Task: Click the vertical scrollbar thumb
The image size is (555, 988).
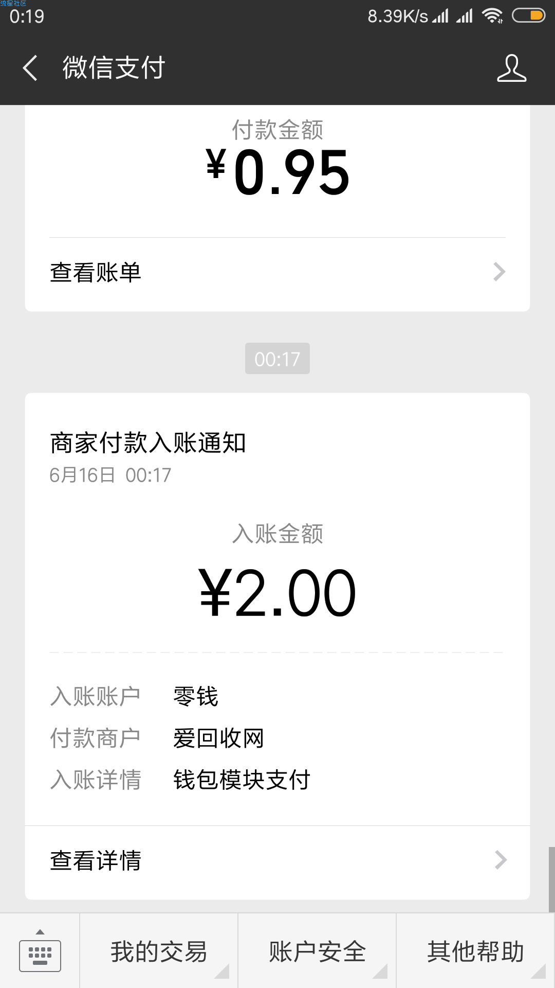Action: 551,880
